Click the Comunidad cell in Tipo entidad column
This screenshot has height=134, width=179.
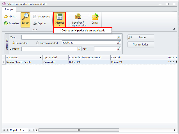(x=55, y=62)
